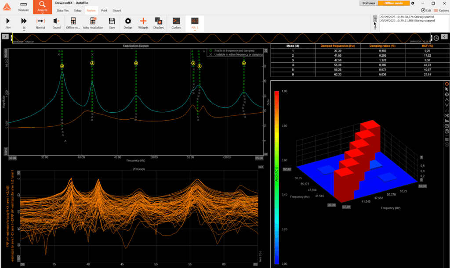Image resolution: width=450 pixels, height=268 pixels.
Task: Select damped frequency cell 55,38
Action: coord(337,65)
